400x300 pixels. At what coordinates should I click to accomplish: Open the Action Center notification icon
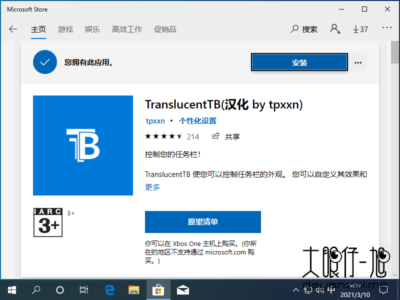383,290
